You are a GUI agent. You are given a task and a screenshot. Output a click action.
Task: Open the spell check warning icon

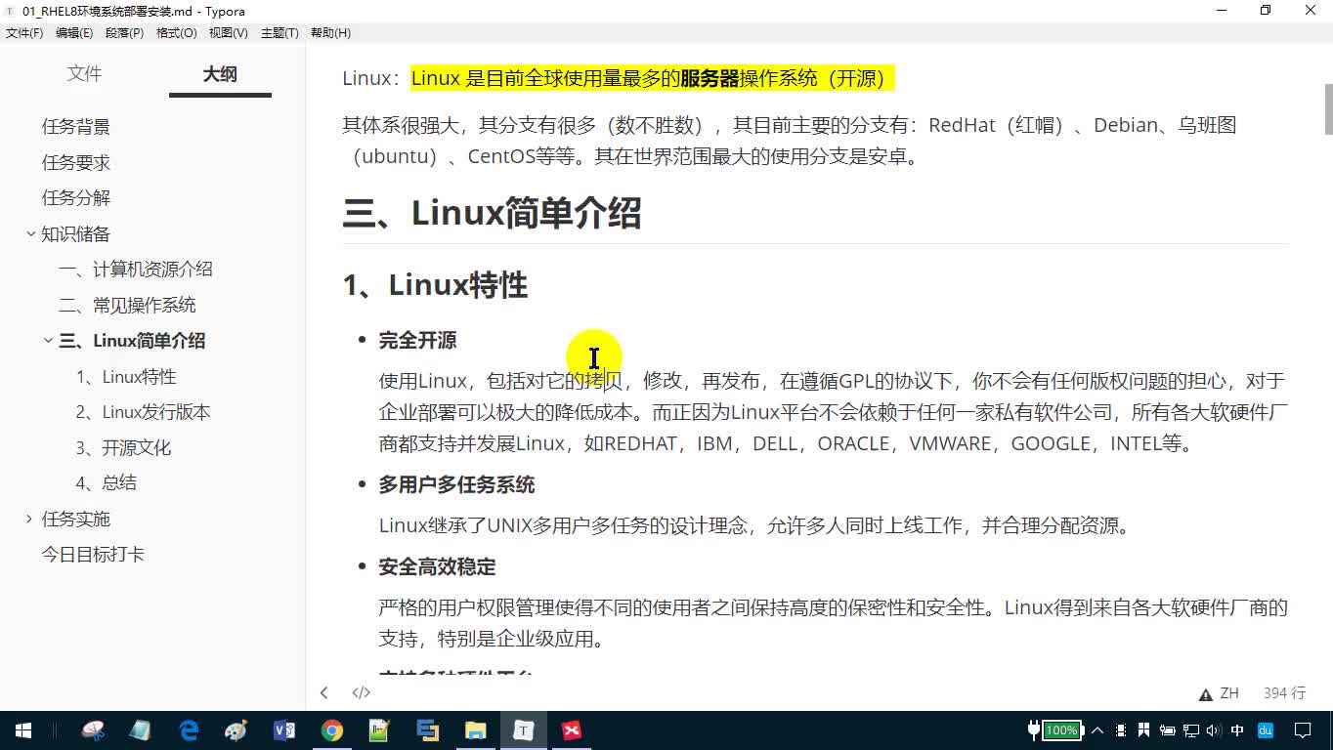click(1206, 693)
